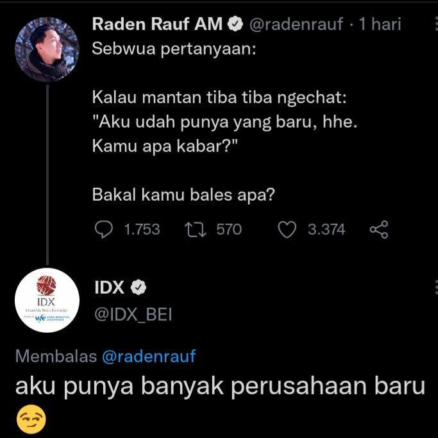Open the reply icon under Raden Rauf's tweet
Viewport: 438px width, 438px height.
click(104, 230)
